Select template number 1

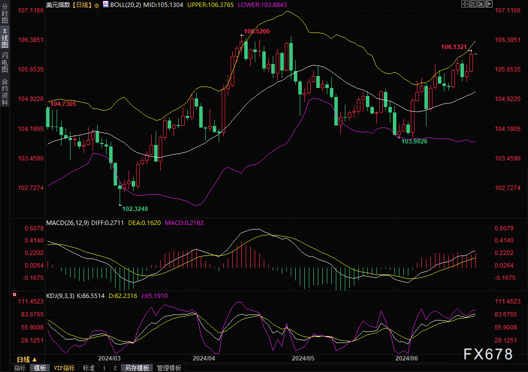(105, 368)
